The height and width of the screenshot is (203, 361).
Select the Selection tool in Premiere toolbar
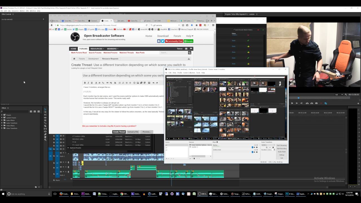45,109
